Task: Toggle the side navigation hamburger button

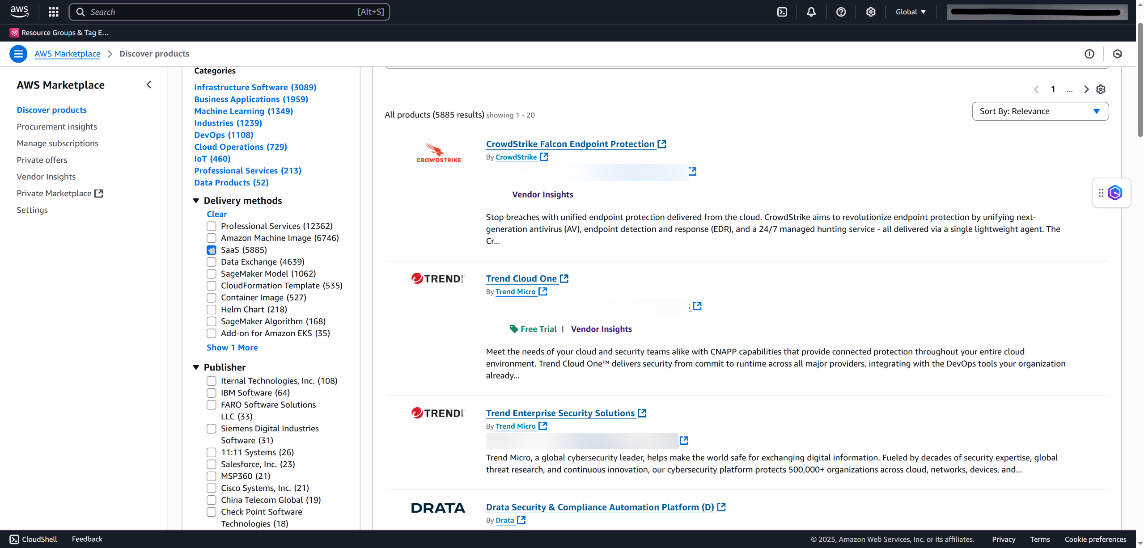Action: (18, 54)
